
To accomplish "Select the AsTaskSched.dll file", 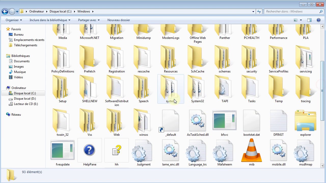I will pyautogui.click(x=198, y=123).
